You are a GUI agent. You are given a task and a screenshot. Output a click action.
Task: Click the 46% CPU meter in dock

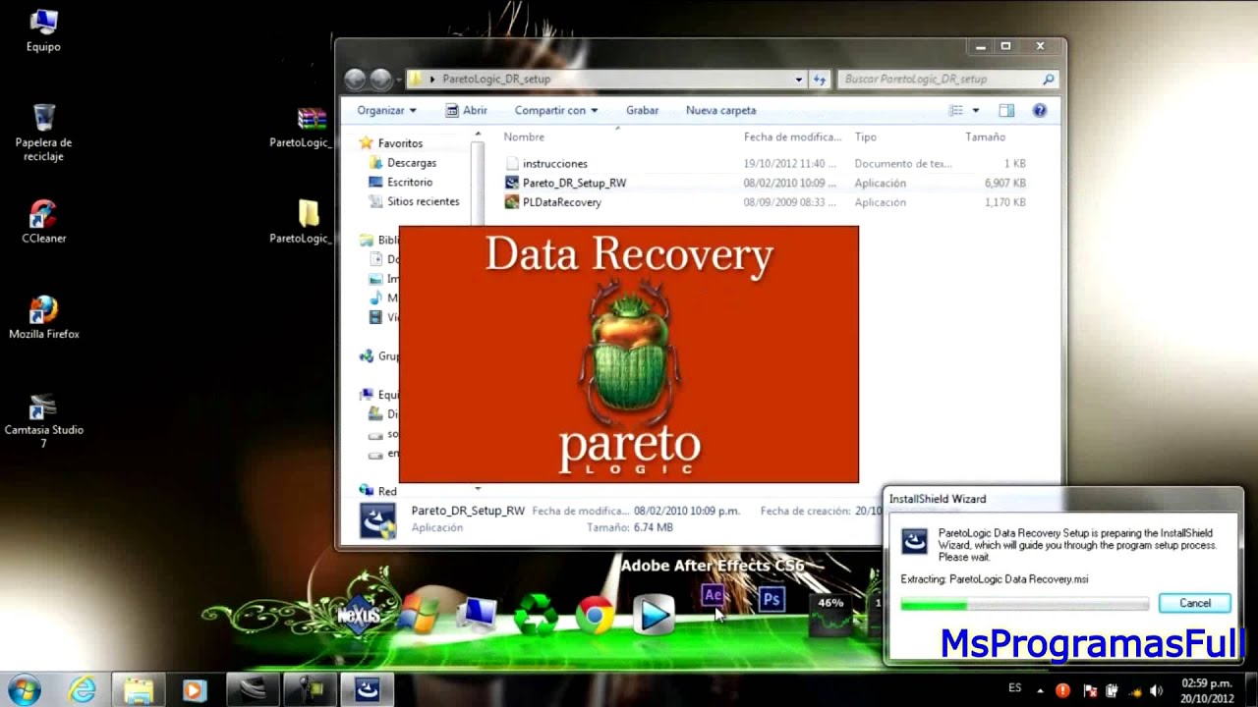click(830, 614)
